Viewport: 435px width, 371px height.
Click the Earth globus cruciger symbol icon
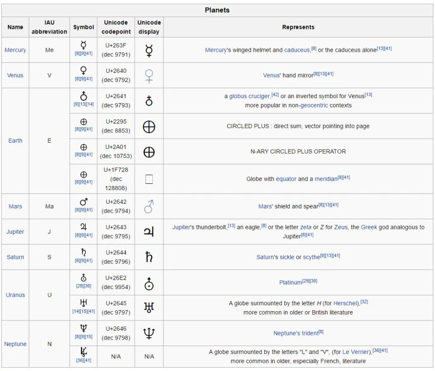[x=83, y=96]
